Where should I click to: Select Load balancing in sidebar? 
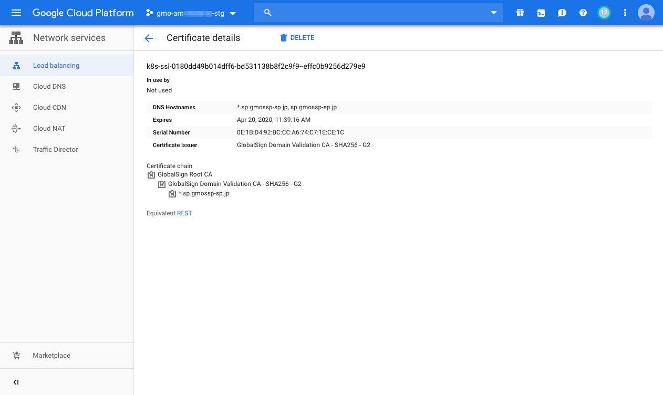point(56,66)
